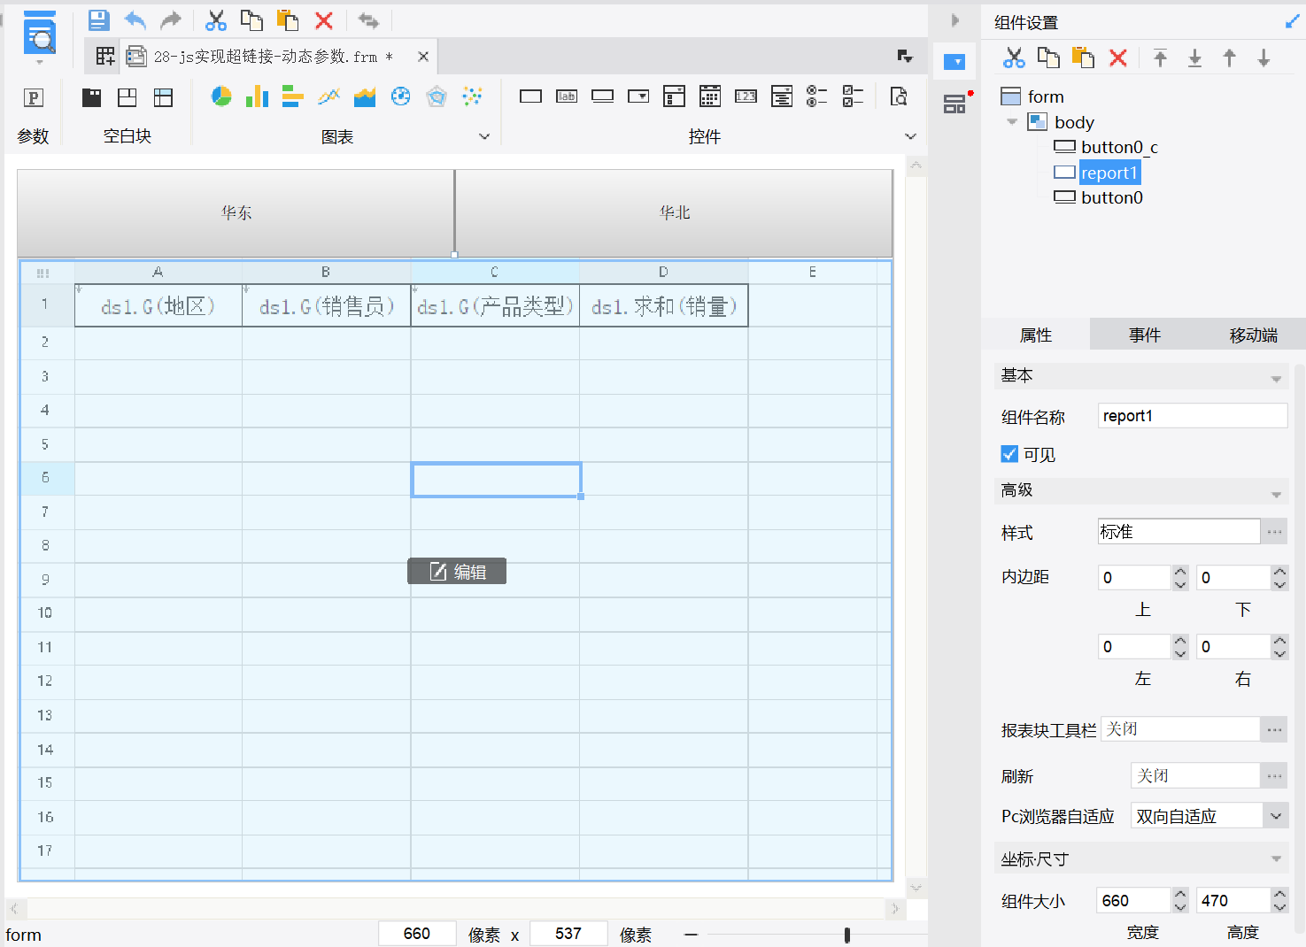
Task: Redo the action in the main toolbar
Action: click(x=171, y=20)
